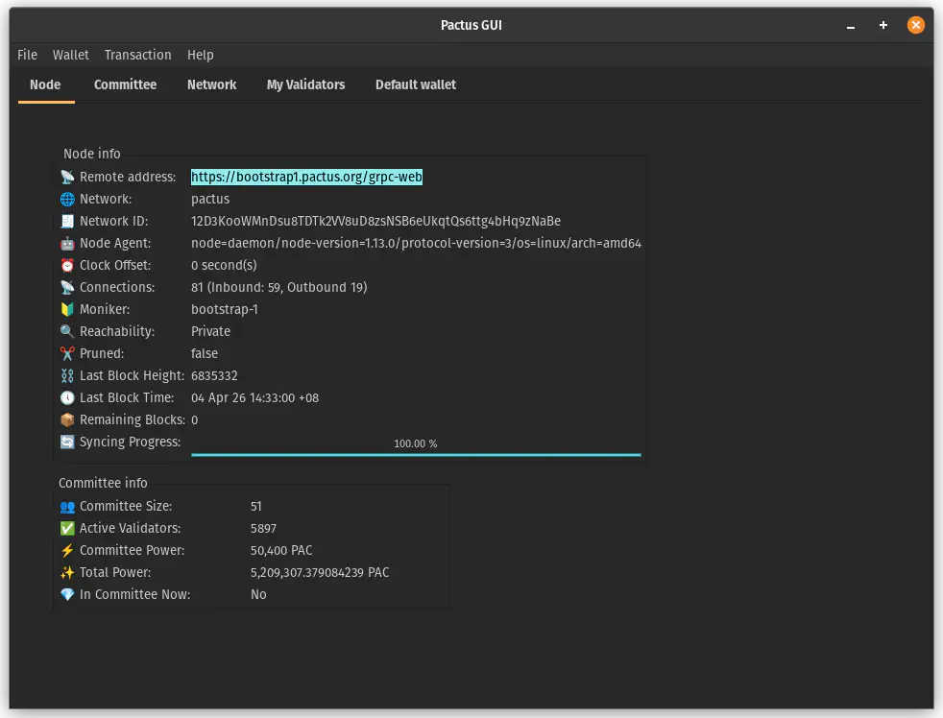The image size is (943, 718).
Task: Click the connections value '81 (Inbound: 59, Outbound 19)'
Action: 279,287
